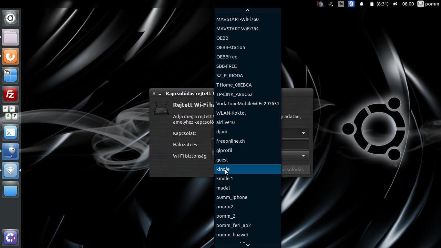441x248 pixels.
Task: Choose glprofil from the list
Action: click(248, 150)
